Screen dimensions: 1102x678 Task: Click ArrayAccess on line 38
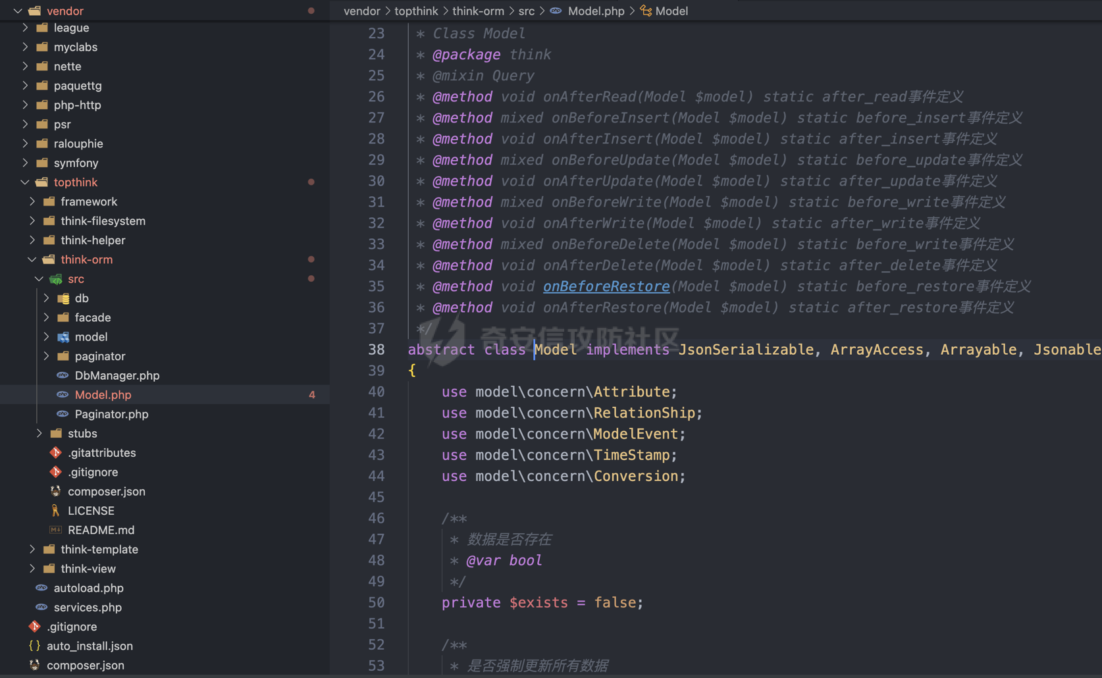[x=877, y=350]
